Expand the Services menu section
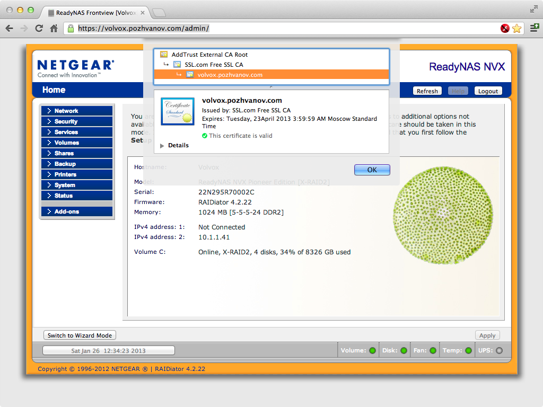543x407 pixels. point(77,132)
